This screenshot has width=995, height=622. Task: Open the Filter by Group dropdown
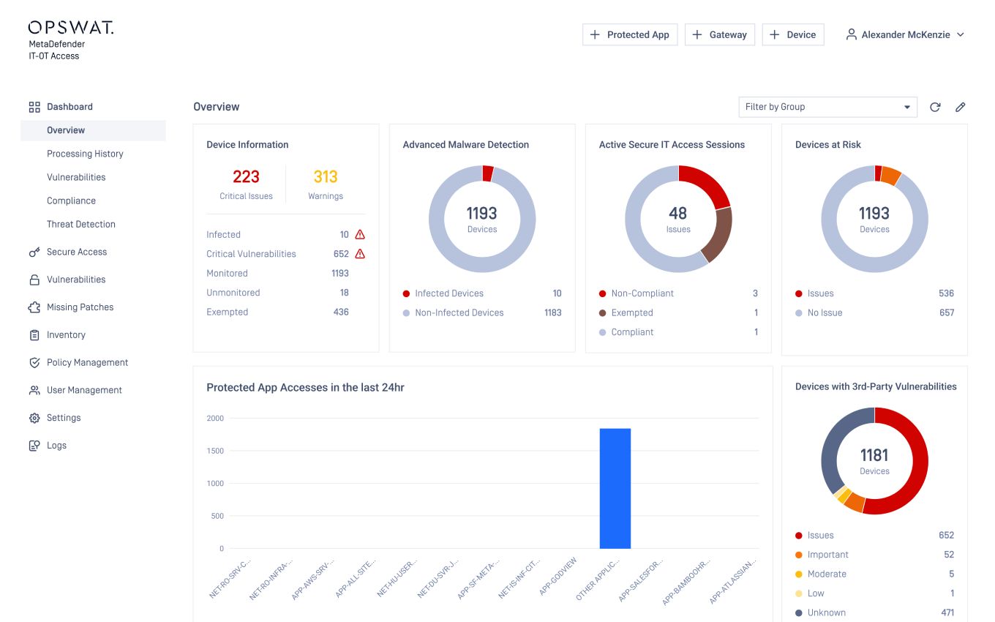pyautogui.click(x=827, y=107)
